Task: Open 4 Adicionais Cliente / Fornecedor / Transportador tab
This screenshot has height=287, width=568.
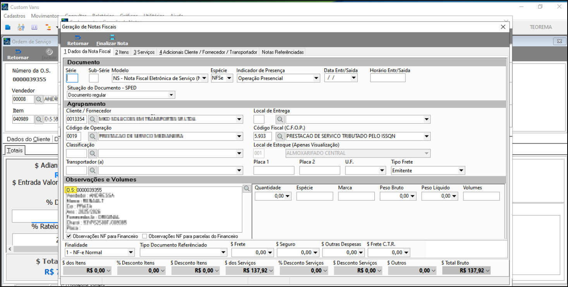Action: click(208, 52)
